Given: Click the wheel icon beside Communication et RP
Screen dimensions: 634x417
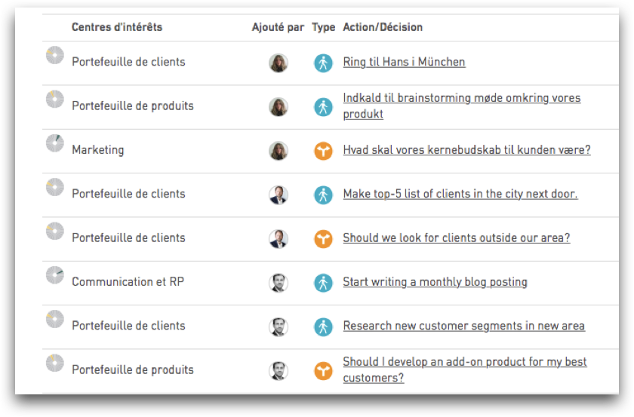Looking at the screenshot, I should [55, 275].
